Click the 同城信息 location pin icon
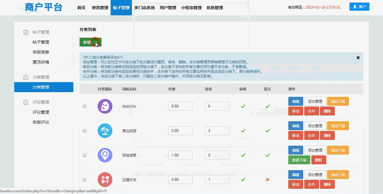The width and height of the screenshot is (383, 194). click(x=105, y=155)
